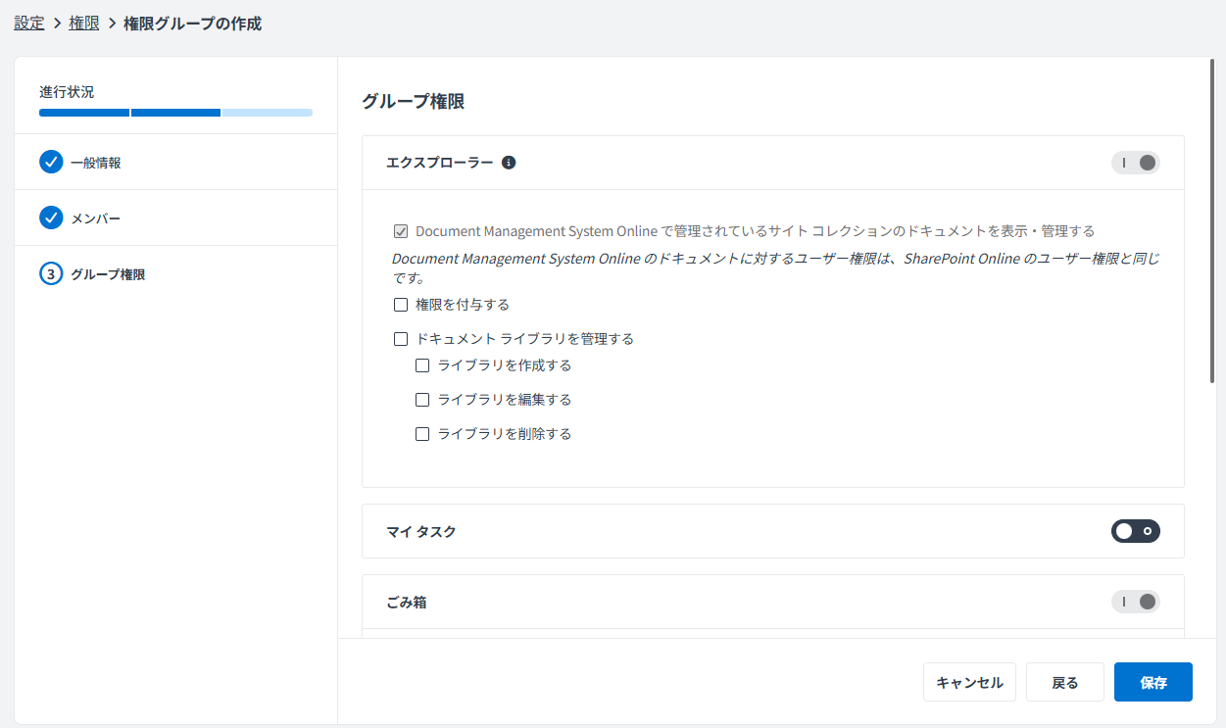Click the step 3 circle for グループ権限

click(x=51, y=273)
